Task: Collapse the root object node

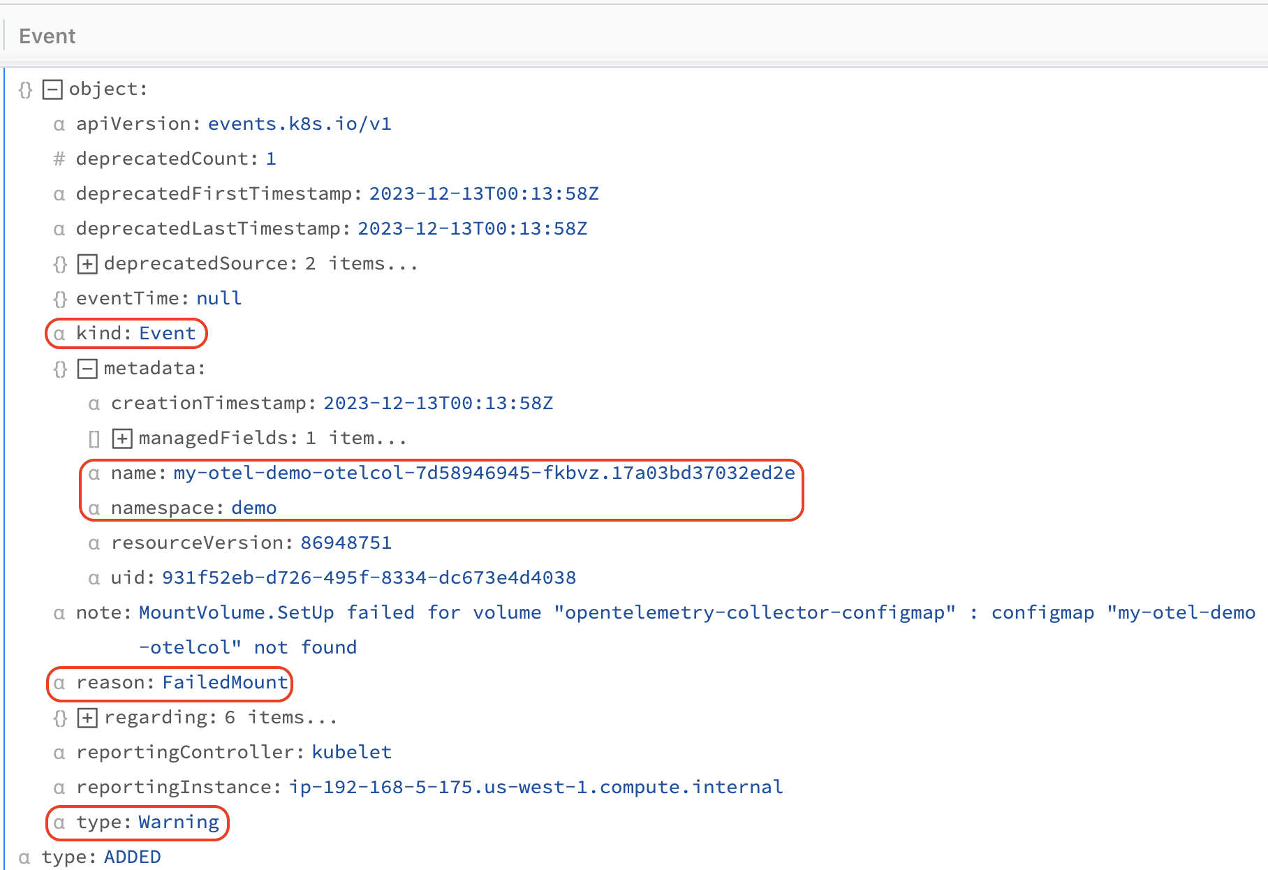Action: point(52,89)
